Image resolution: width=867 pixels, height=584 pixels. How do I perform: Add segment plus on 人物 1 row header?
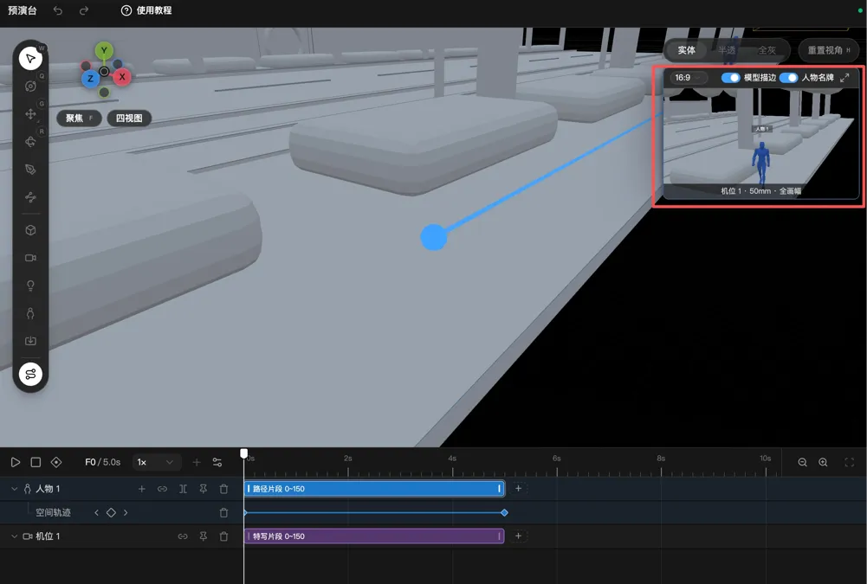point(141,489)
